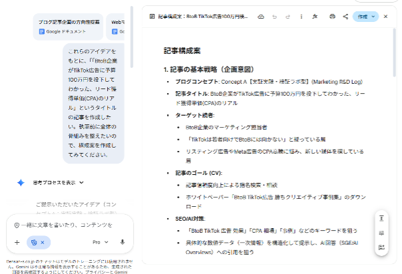
Task: Click the cloud save status icon
Action: (261, 17)
